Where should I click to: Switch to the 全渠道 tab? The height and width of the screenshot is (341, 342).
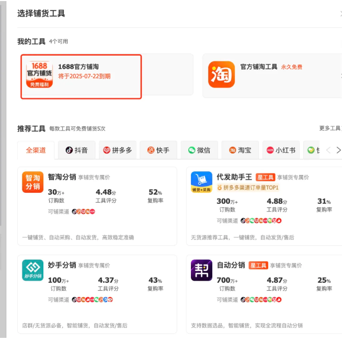point(36,150)
